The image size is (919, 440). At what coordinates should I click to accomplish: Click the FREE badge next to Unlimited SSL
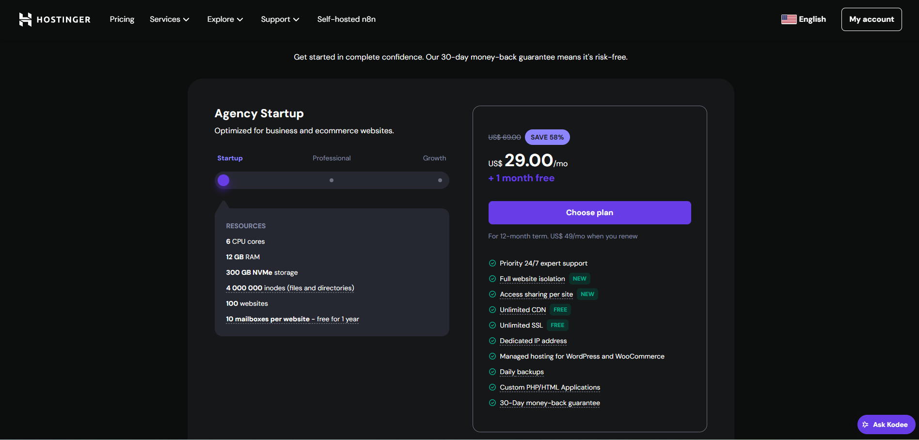(x=557, y=325)
